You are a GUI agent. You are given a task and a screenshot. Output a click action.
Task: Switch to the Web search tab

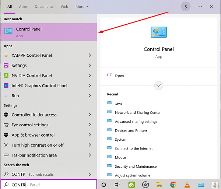pos(64,7)
